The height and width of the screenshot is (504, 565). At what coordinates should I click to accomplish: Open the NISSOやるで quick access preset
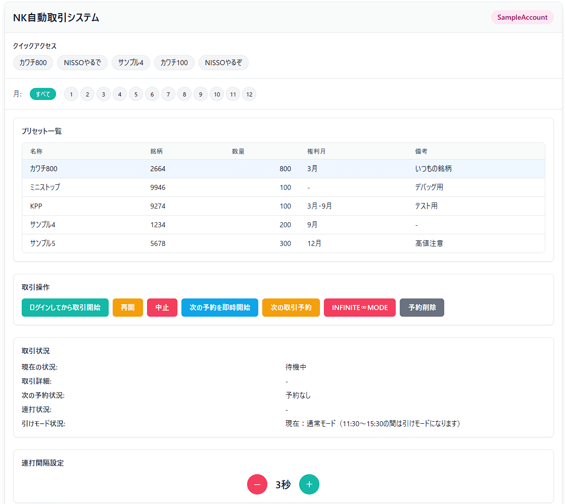tap(82, 63)
